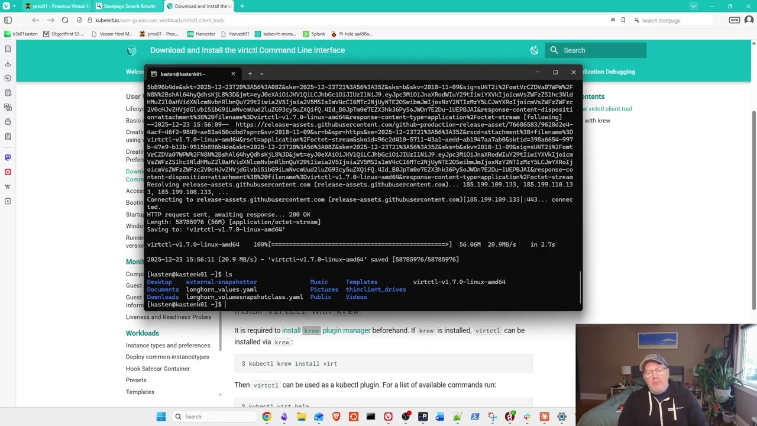Screen dimensions: 757x426
Task: Open ObjectFirst S3 bookmark
Action: pyautogui.click(x=63, y=34)
